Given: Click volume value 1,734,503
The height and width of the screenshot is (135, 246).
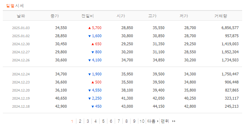Looking at the screenshot, I should 230,60.
